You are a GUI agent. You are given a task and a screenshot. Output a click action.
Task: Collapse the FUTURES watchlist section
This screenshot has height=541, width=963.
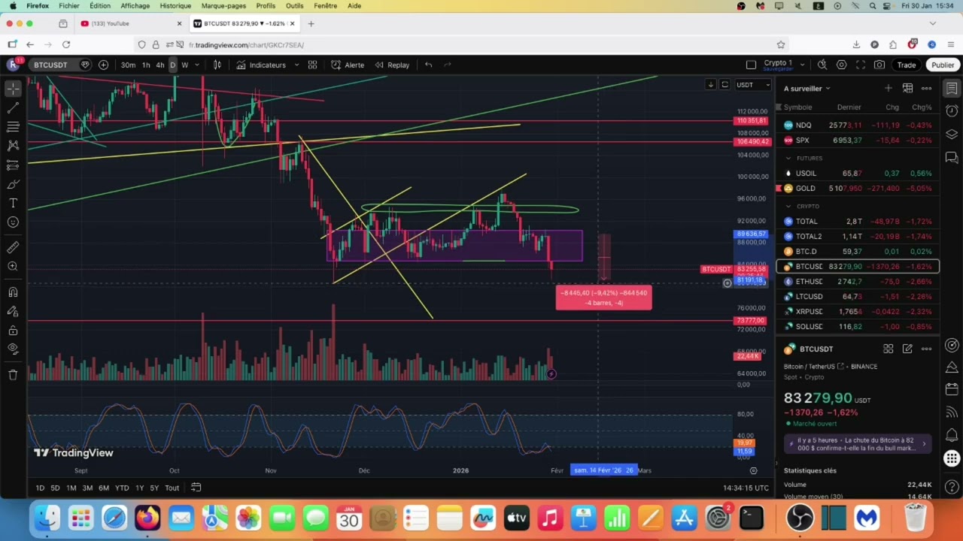[788, 159]
